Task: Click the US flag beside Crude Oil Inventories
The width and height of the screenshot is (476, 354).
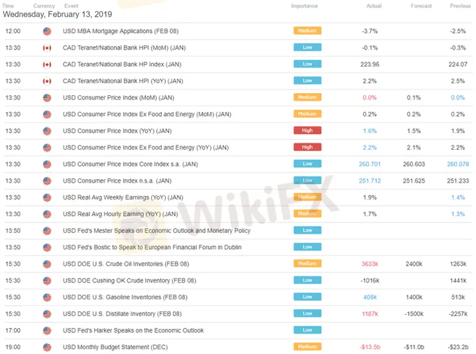Action: coord(47,264)
